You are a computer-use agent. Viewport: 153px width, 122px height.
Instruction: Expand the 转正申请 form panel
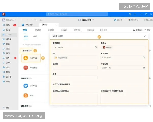145,36
